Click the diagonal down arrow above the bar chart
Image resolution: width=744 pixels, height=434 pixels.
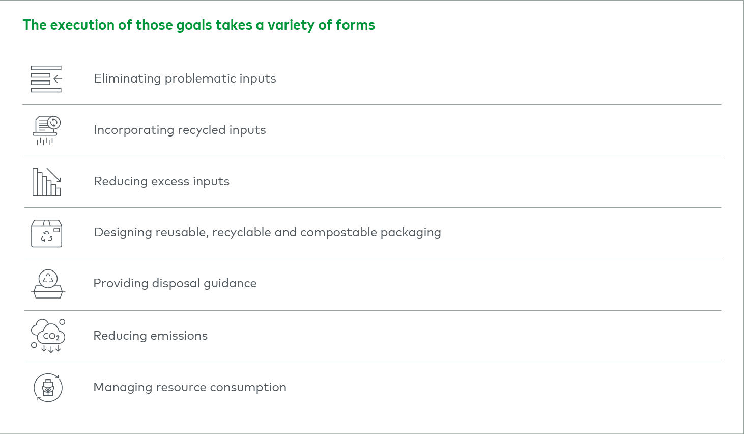53,175
